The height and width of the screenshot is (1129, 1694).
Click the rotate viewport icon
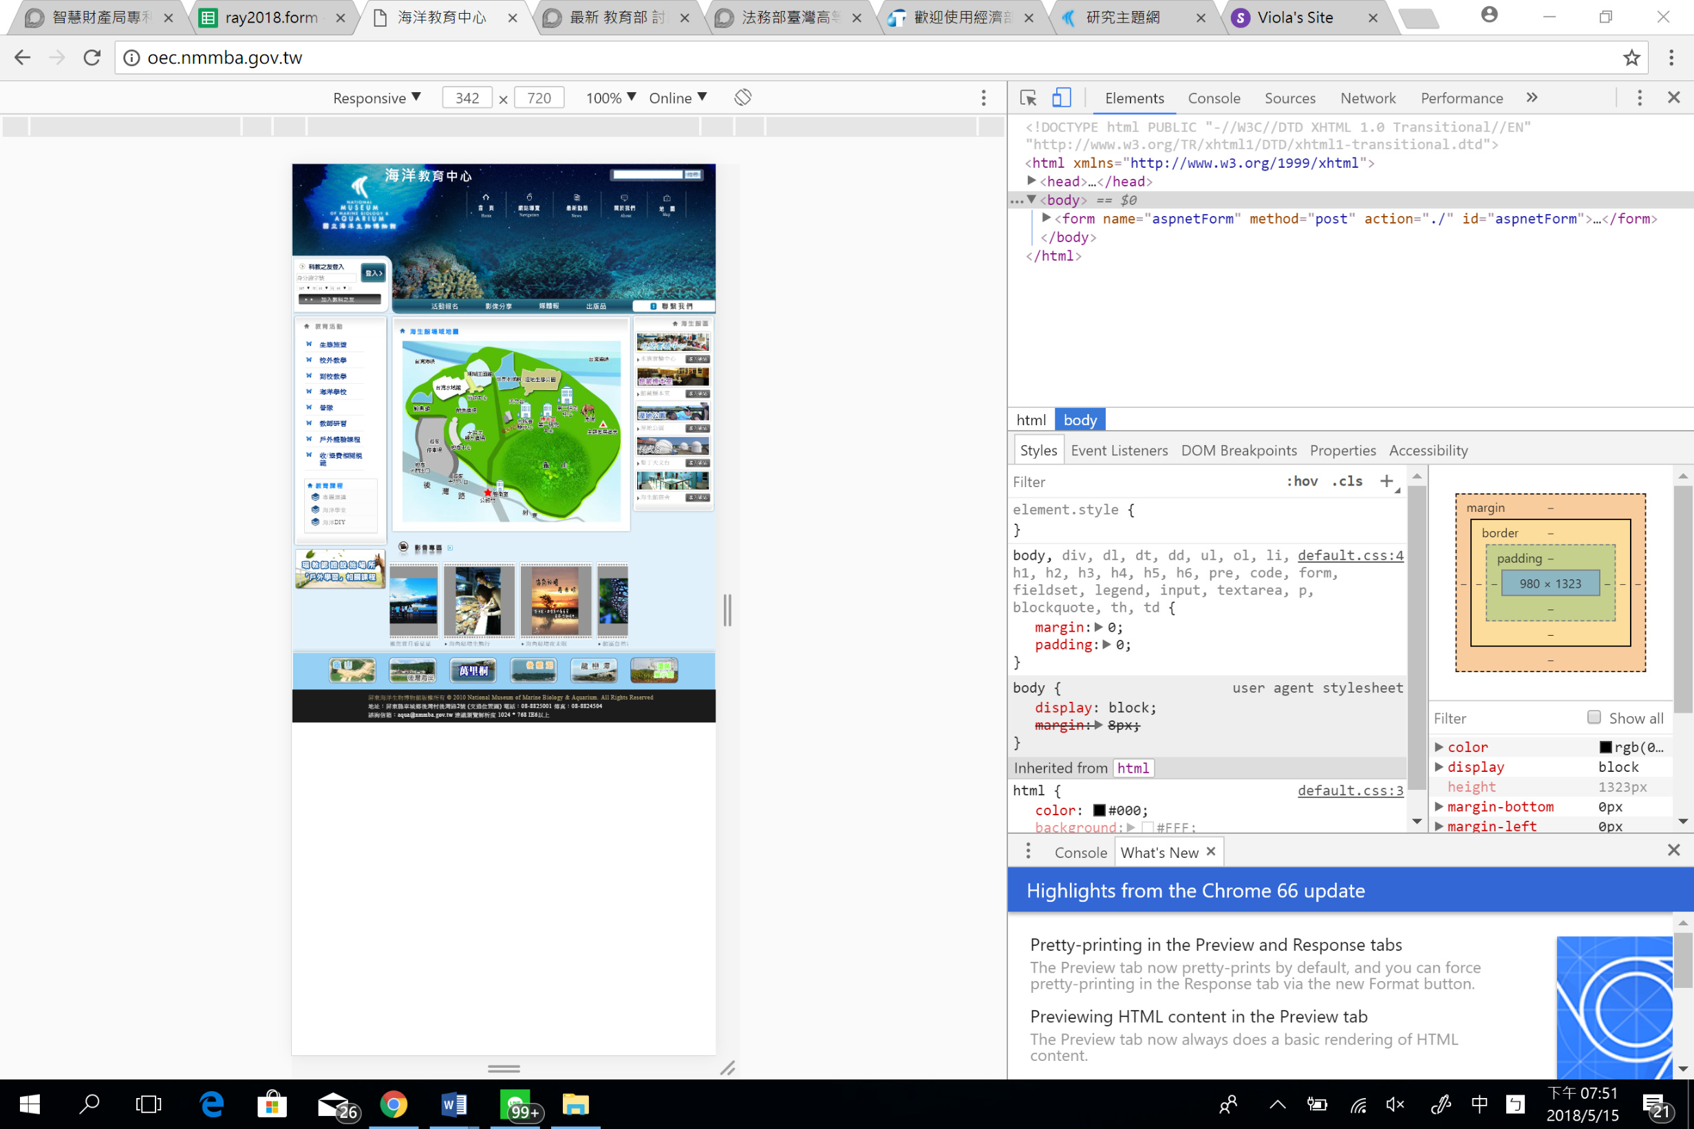(743, 97)
